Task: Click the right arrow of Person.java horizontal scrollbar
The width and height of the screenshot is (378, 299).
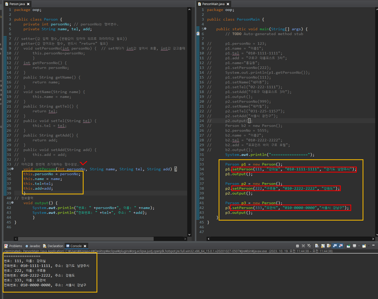Action: click(185, 239)
